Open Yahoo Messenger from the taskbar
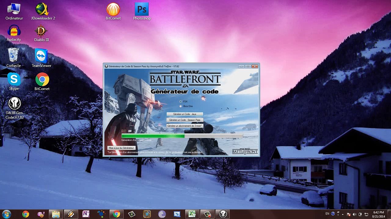 coord(41,214)
